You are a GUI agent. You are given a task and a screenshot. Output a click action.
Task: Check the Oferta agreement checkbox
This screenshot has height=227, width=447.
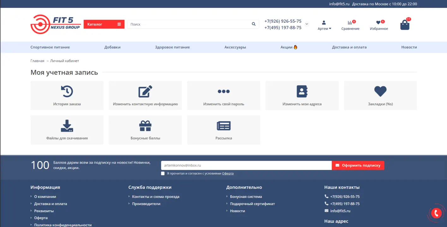pos(163,173)
